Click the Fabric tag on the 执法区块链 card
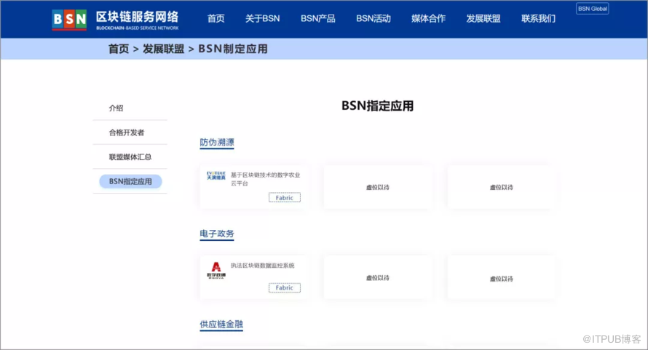 click(x=285, y=287)
